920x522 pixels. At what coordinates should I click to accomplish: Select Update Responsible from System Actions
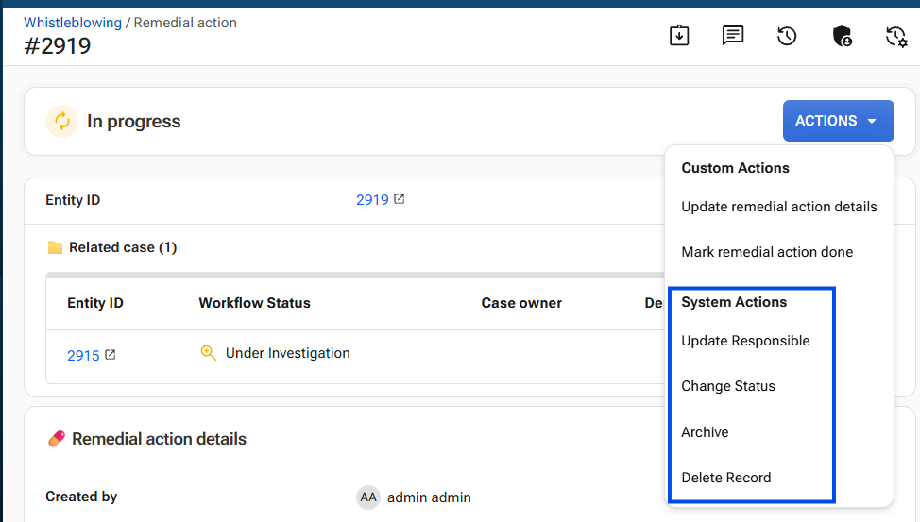(745, 341)
